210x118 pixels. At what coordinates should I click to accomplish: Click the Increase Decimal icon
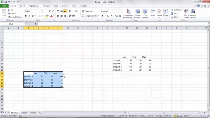[x=116, y=16]
